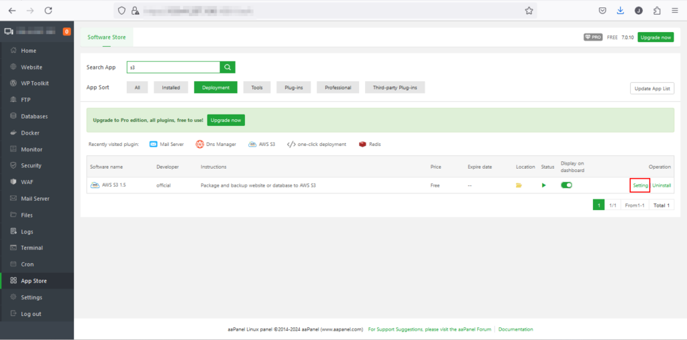687x340 pixels.
Task: Open Mail Server recent plugin shortcut
Action: [x=166, y=144]
